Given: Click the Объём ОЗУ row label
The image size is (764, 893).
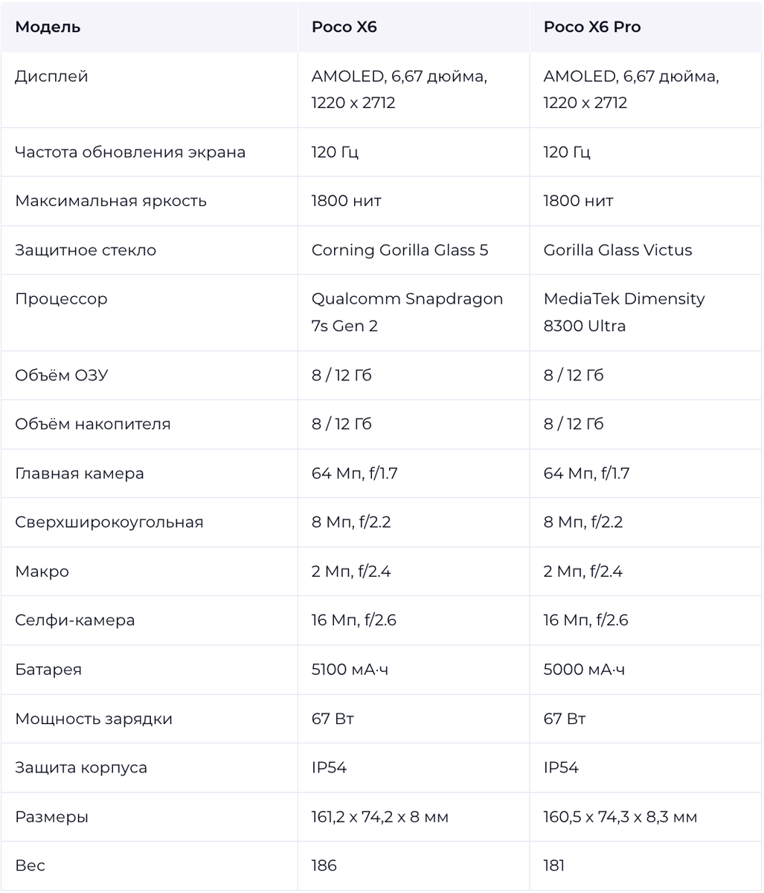Looking at the screenshot, I should [x=61, y=375].
